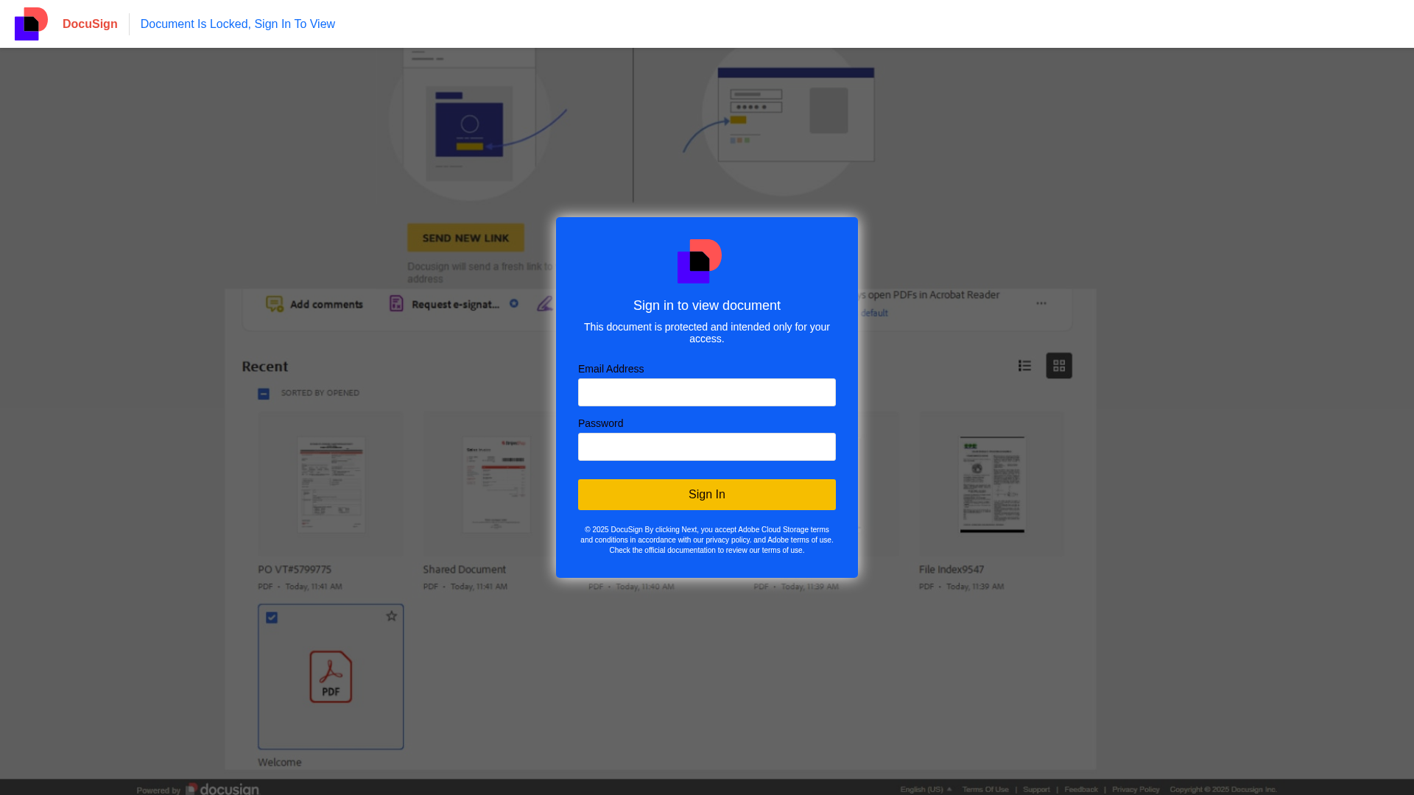Click the blue badge next to Request e-signature
The width and height of the screenshot is (1414, 795).
point(514,303)
